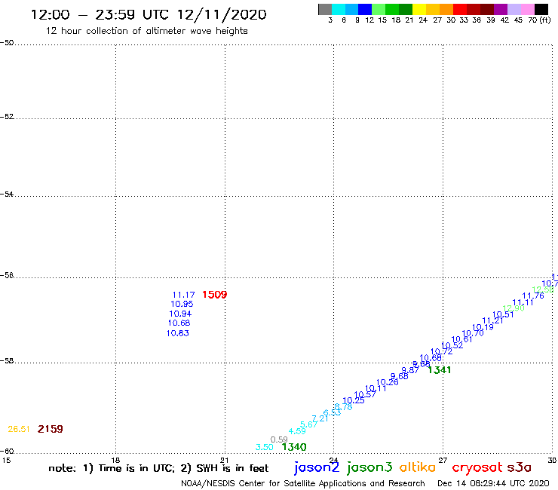Select the wave height value 11.21
This screenshot has width=558, height=490.
click(x=492, y=321)
